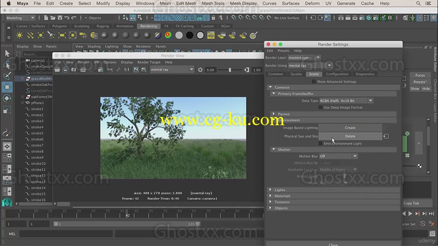Switch to Diagnostics tab

coord(365,74)
